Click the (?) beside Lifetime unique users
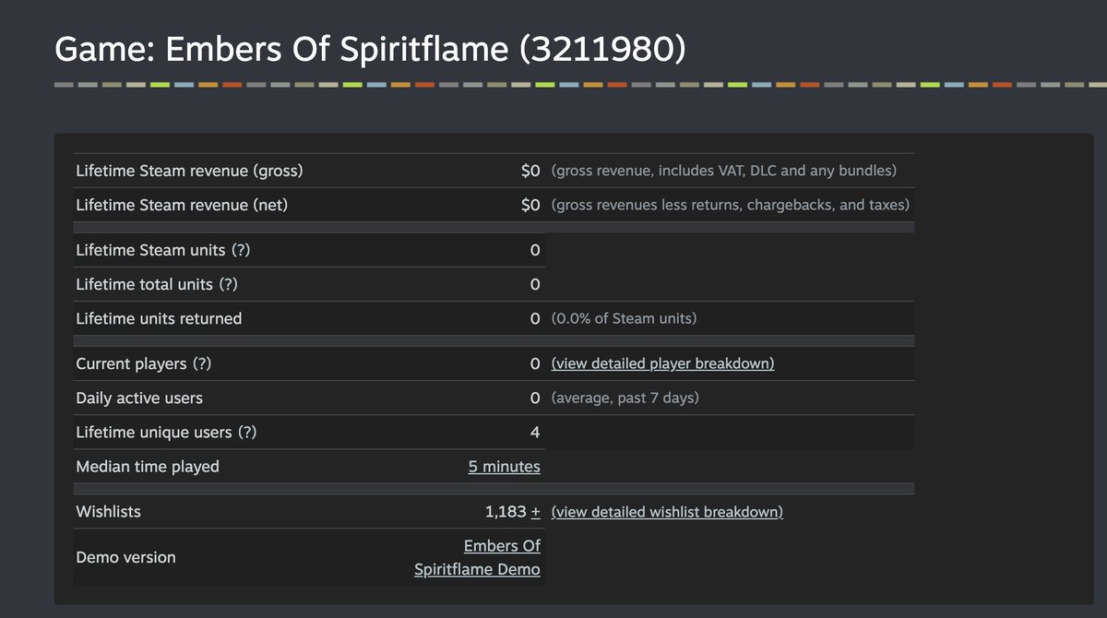The height and width of the screenshot is (618, 1107). coord(246,432)
